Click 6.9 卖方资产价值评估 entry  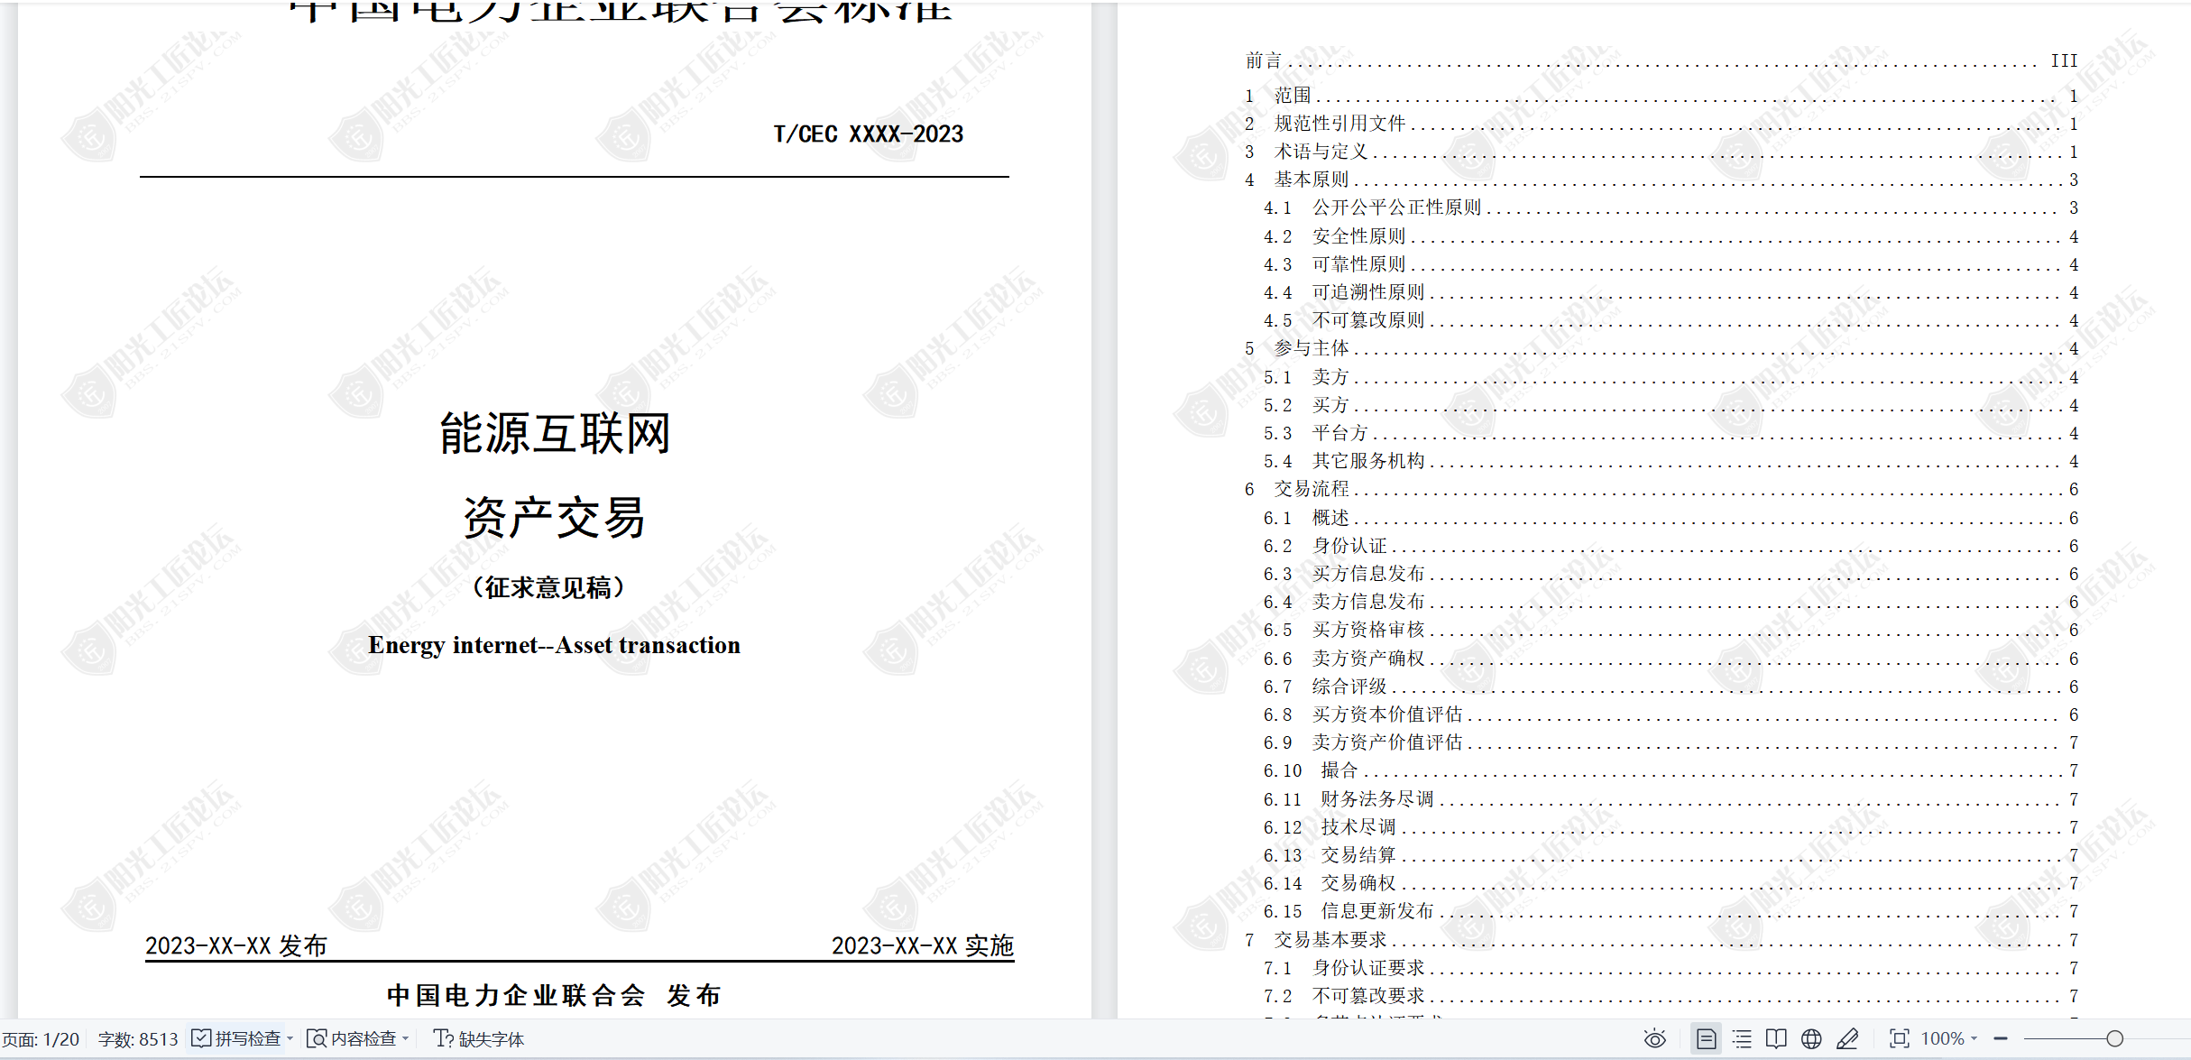coord(1671,742)
